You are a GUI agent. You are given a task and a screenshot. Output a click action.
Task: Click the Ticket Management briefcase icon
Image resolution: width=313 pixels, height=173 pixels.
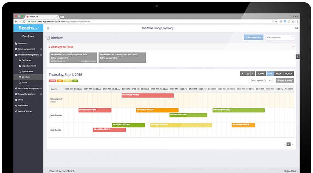click(16, 49)
